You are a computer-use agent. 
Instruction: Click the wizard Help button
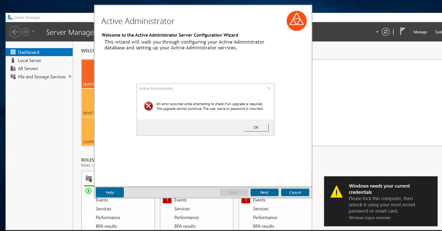[110, 192]
